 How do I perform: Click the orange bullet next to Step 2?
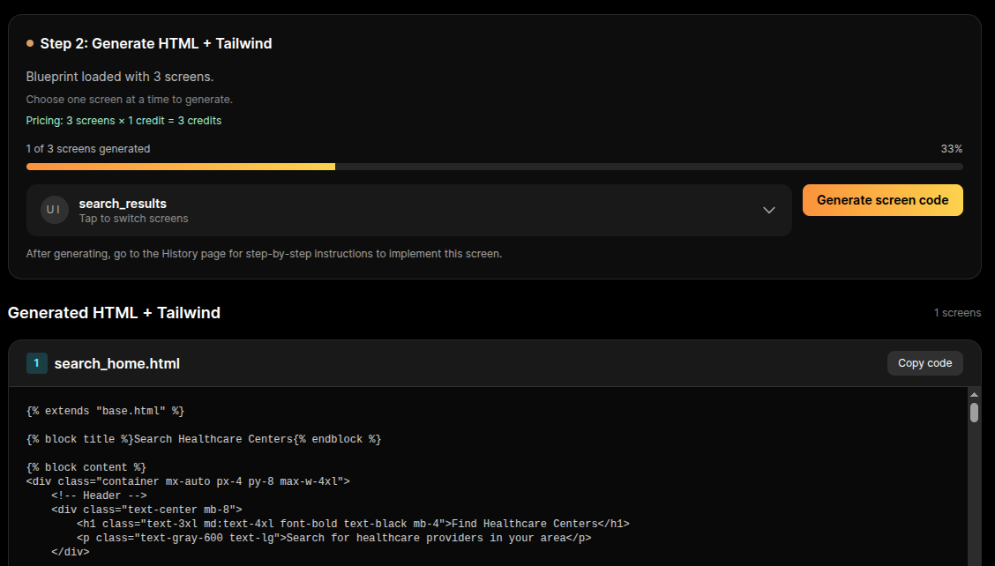(29, 42)
